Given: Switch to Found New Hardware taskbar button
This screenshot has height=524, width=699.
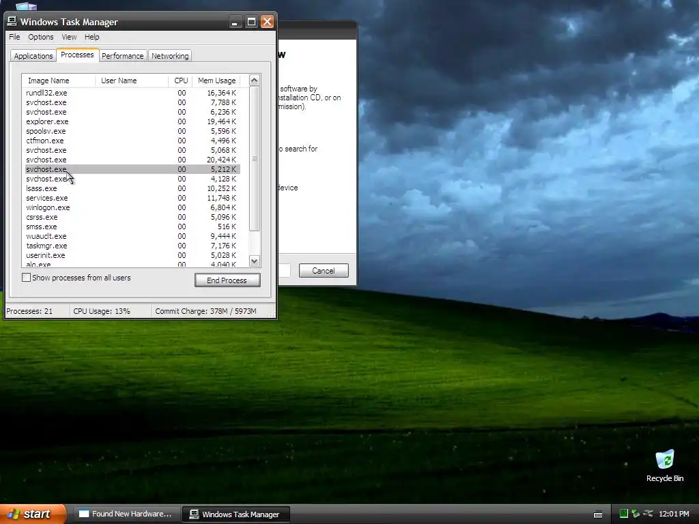Looking at the screenshot, I should (x=126, y=514).
